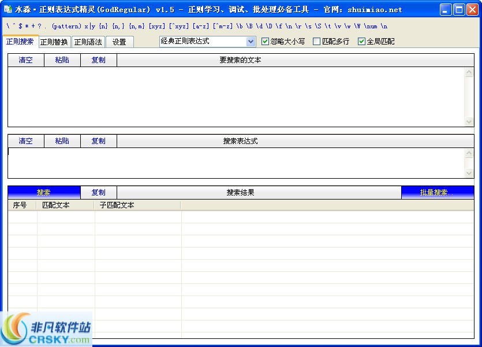Insert the (pattern) group token
Image resolution: width=482 pixels, height=347 pixels.
pyautogui.click(x=66, y=26)
